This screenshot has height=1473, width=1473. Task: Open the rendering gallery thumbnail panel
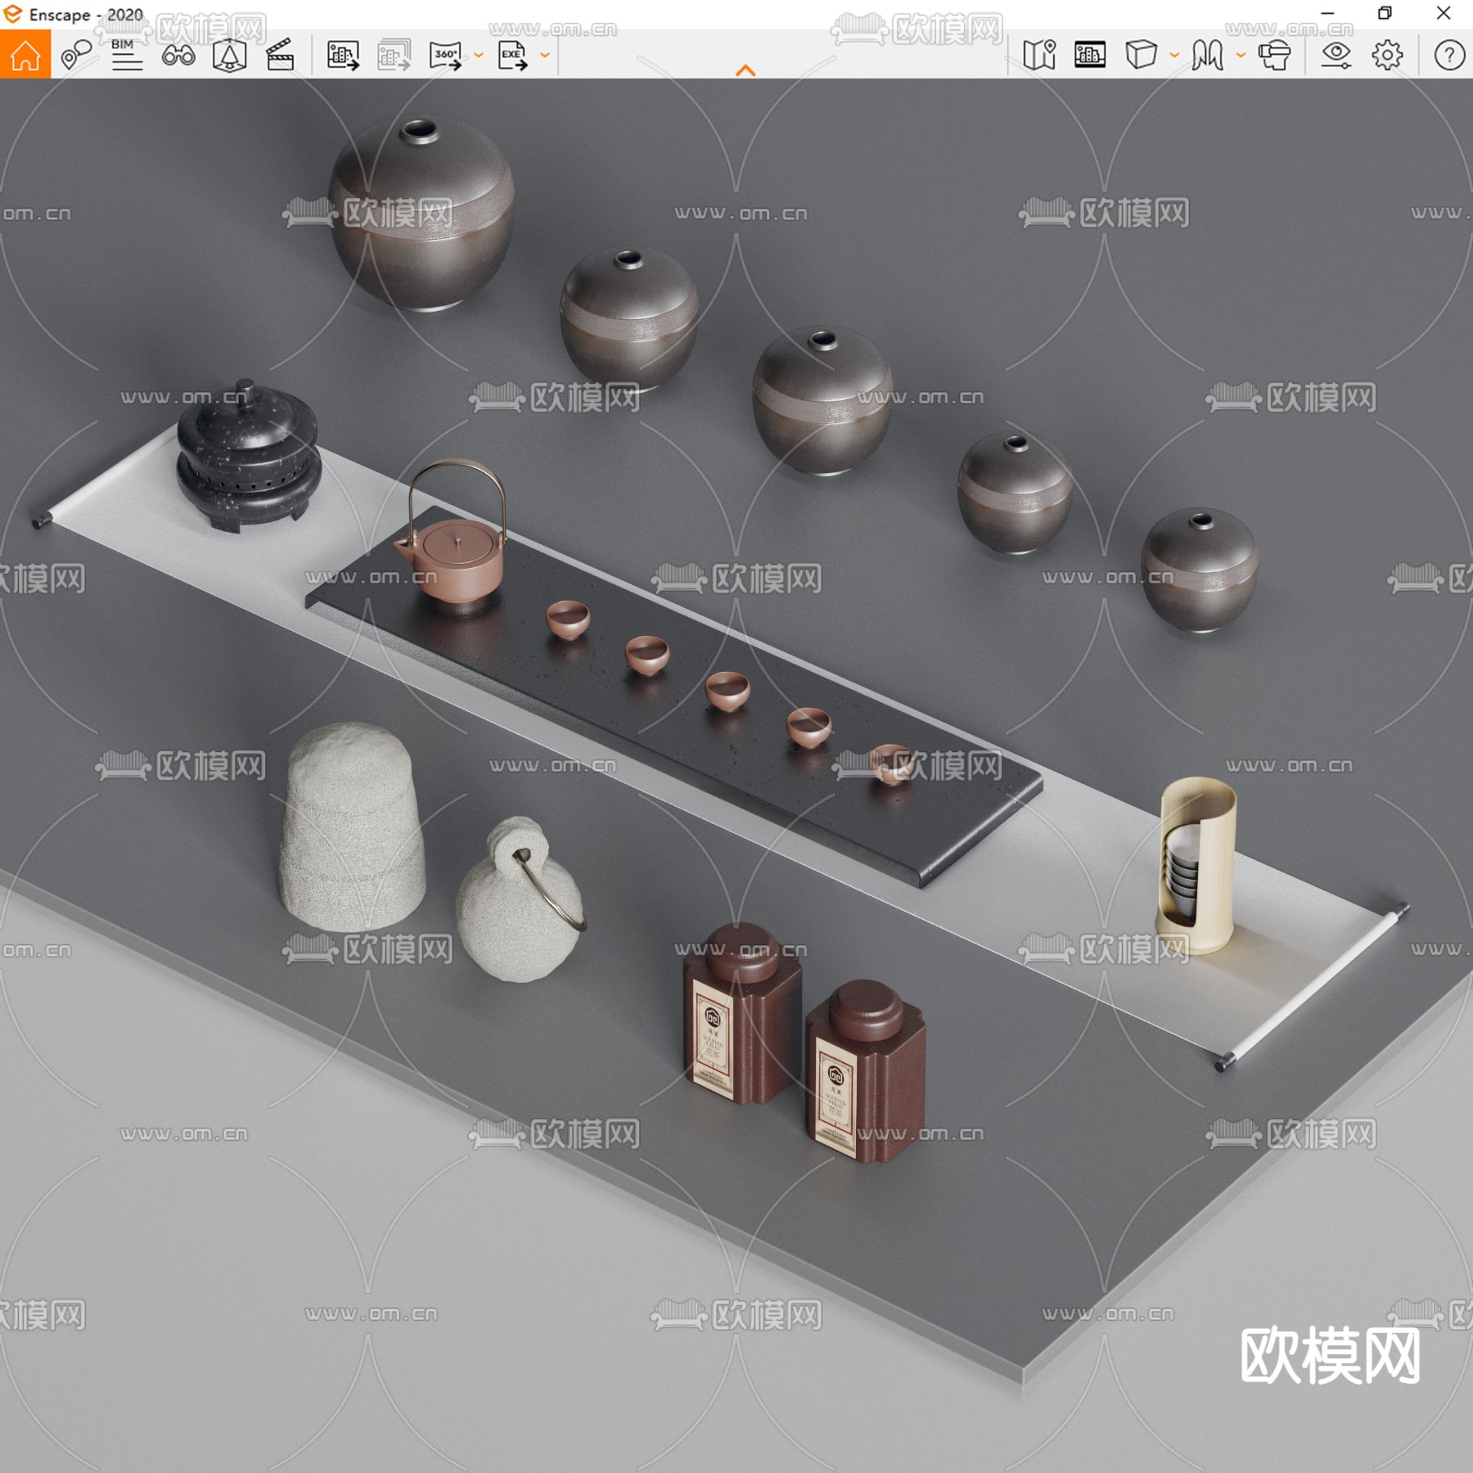tap(1091, 56)
